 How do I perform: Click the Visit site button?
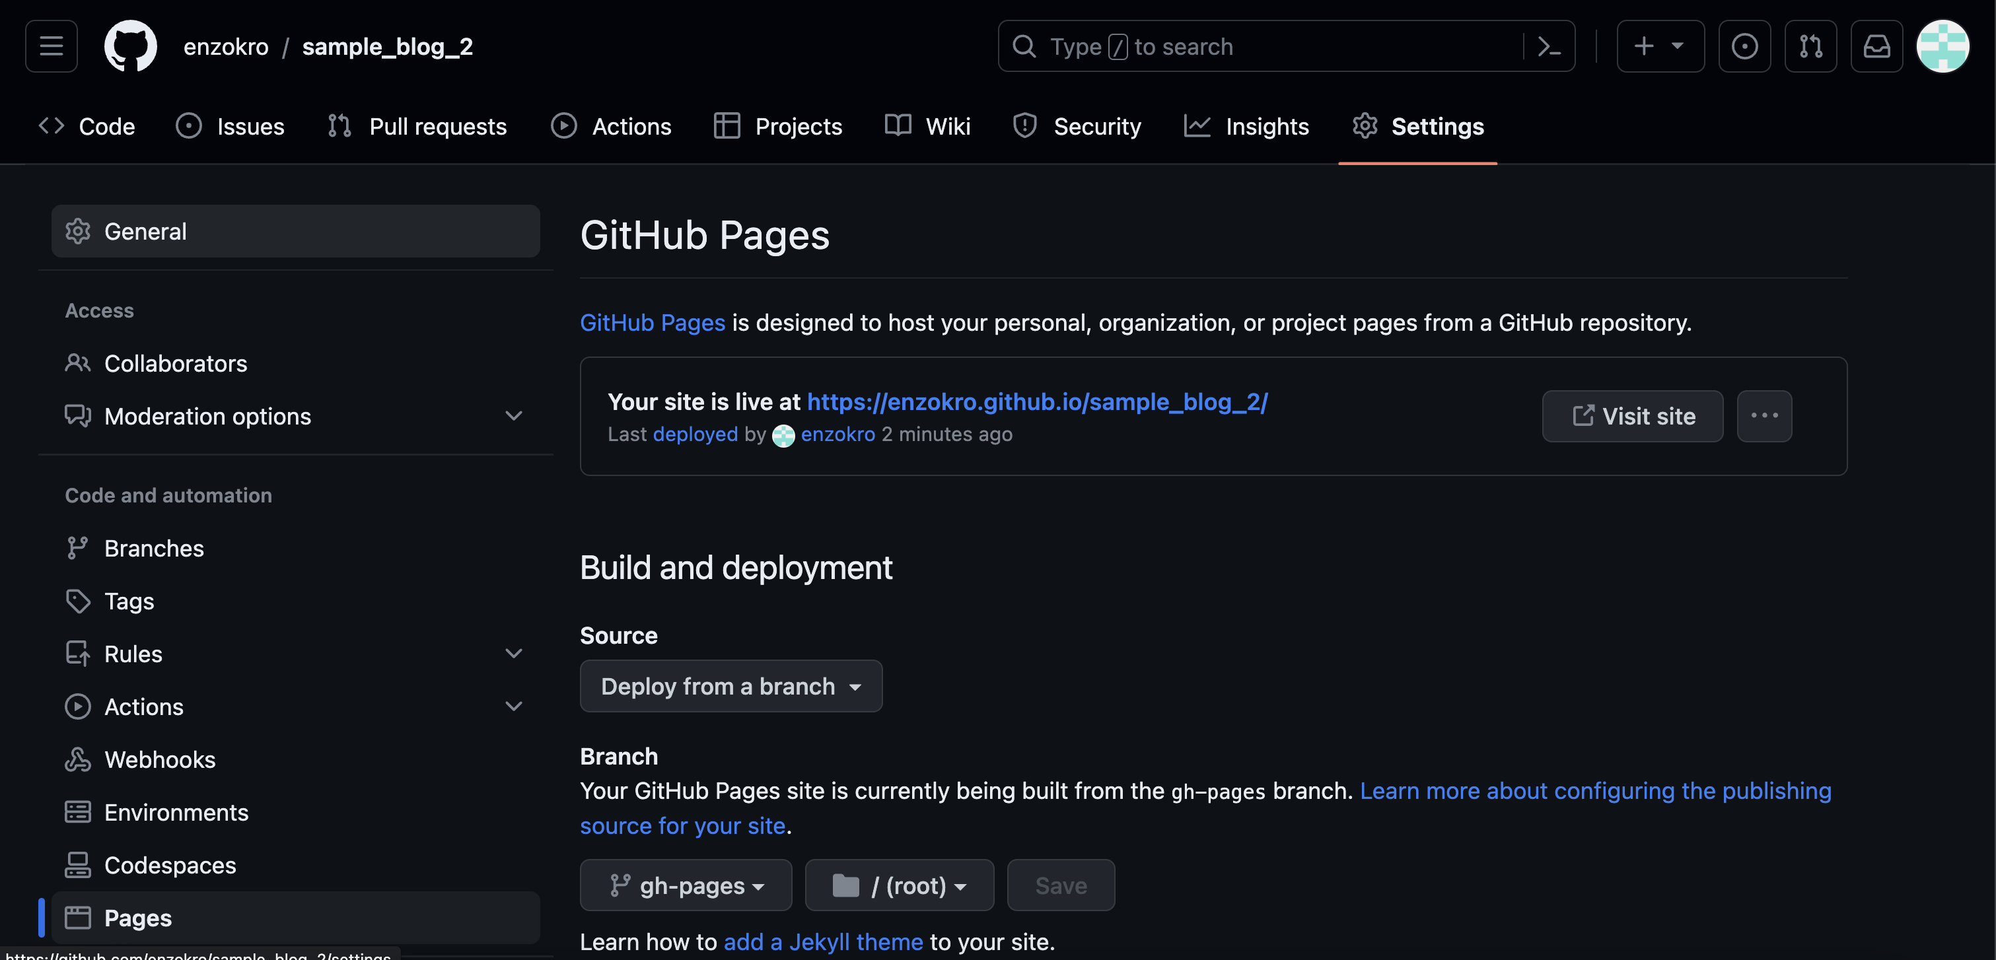[x=1633, y=416]
